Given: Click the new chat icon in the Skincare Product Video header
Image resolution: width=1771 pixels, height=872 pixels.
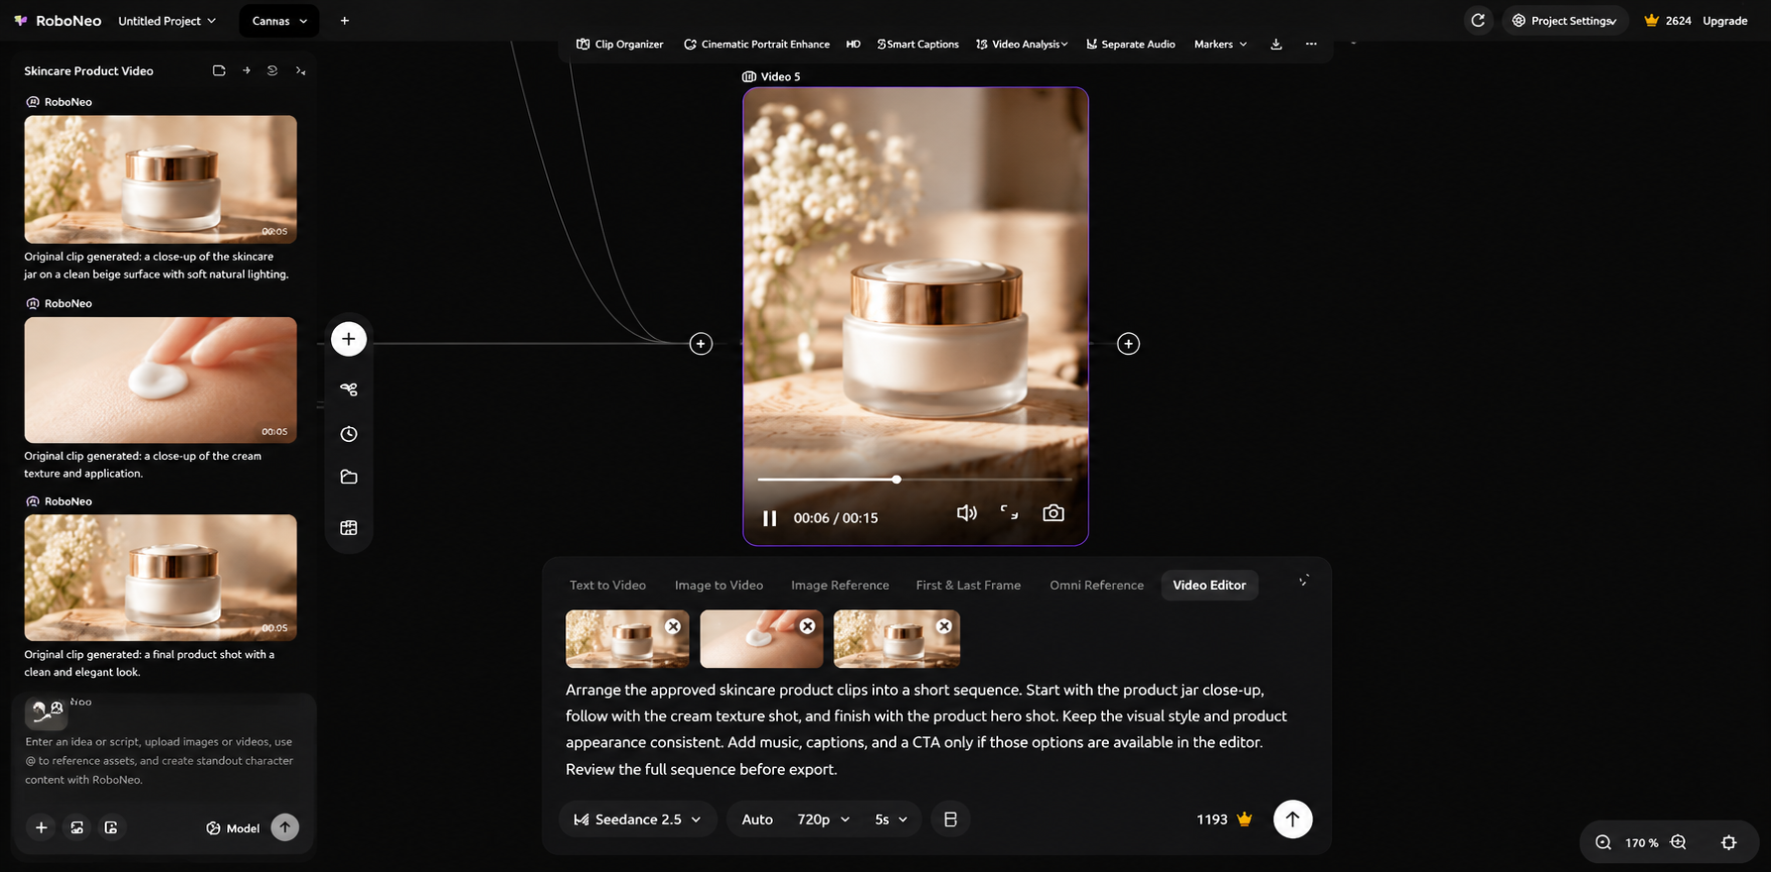Looking at the screenshot, I should pyautogui.click(x=219, y=70).
